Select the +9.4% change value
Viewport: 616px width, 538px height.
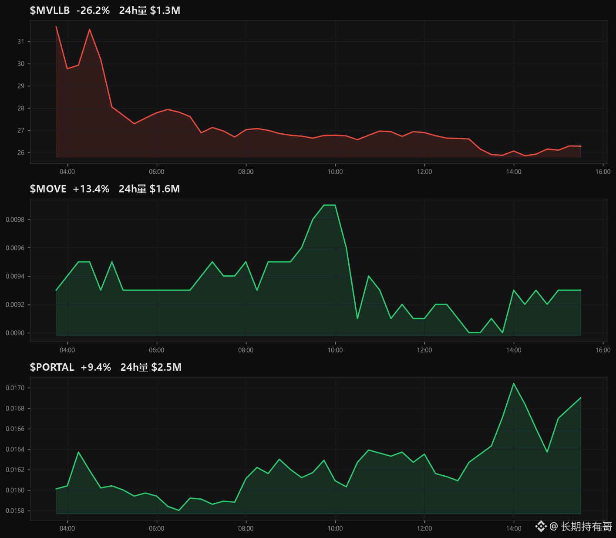coord(96,367)
